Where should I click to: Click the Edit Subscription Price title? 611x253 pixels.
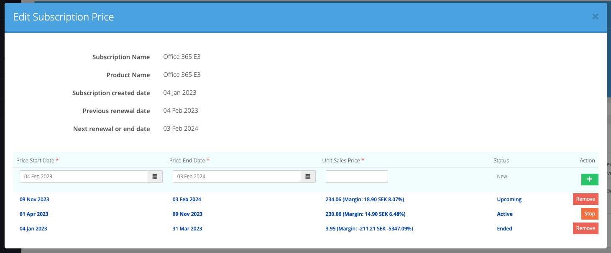64,17
